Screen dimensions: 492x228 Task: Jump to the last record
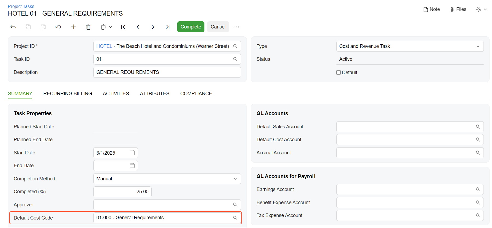pyautogui.click(x=168, y=27)
